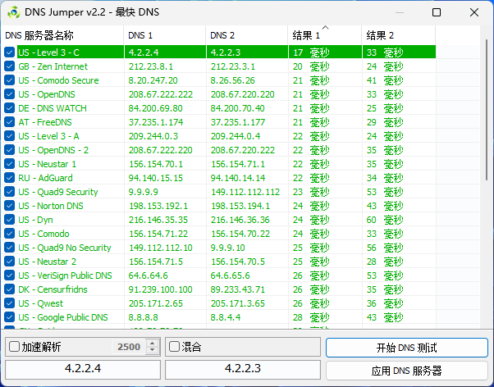494x387 pixels.
Task: Select the US - VeriSign Public DNS row
Action: [x=220, y=275]
